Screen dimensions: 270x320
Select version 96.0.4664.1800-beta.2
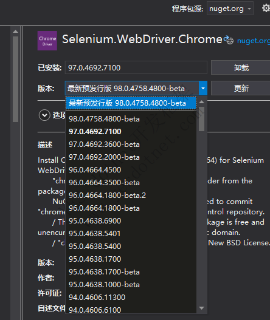131,196
